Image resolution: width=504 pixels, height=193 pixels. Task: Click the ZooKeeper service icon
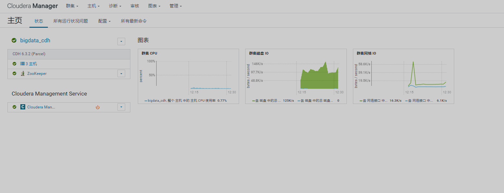(x=23, y=74)
